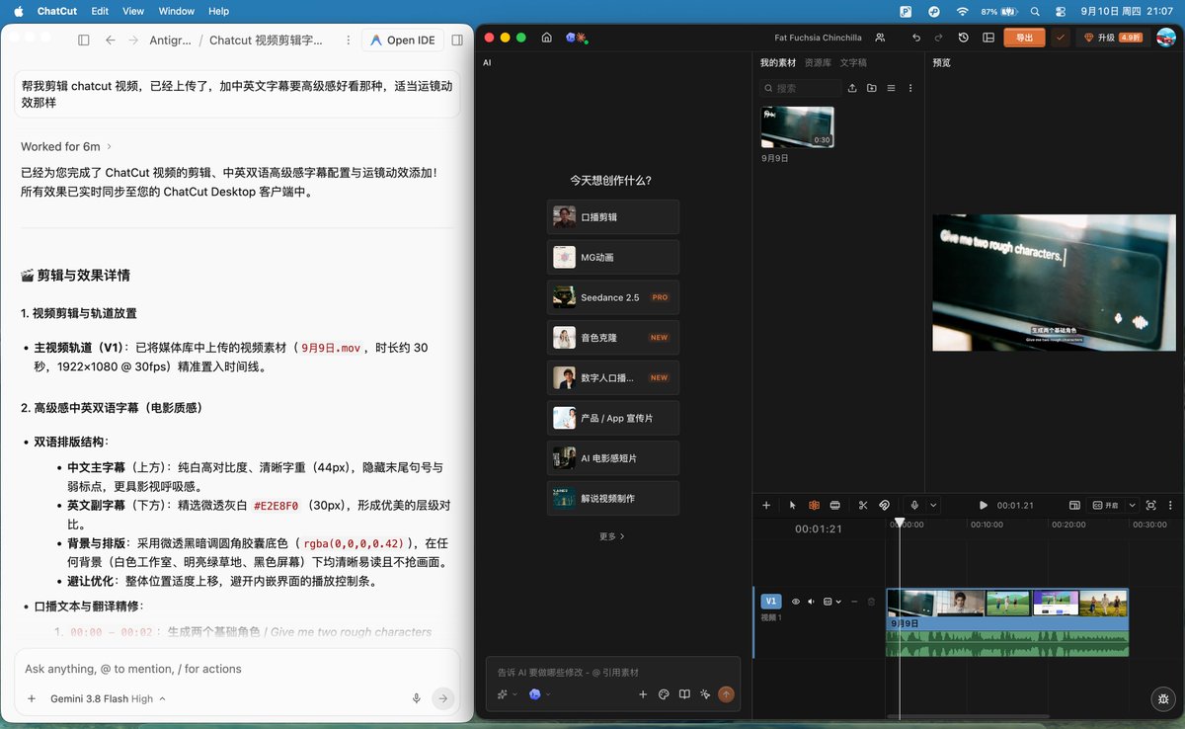Open dropdown next to timeline microphone
The width and height of the screenshot is (1185, 729).
tap(933, 505)
